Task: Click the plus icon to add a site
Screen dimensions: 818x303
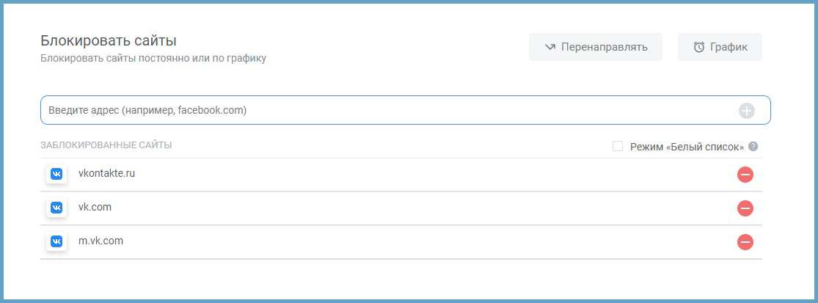Action: 746,111
